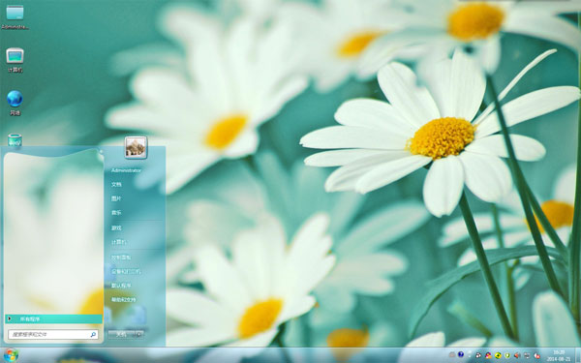Screen dimensions: 581x363
Task: Click the user account picture in Start menu
Action: point(136,147)
